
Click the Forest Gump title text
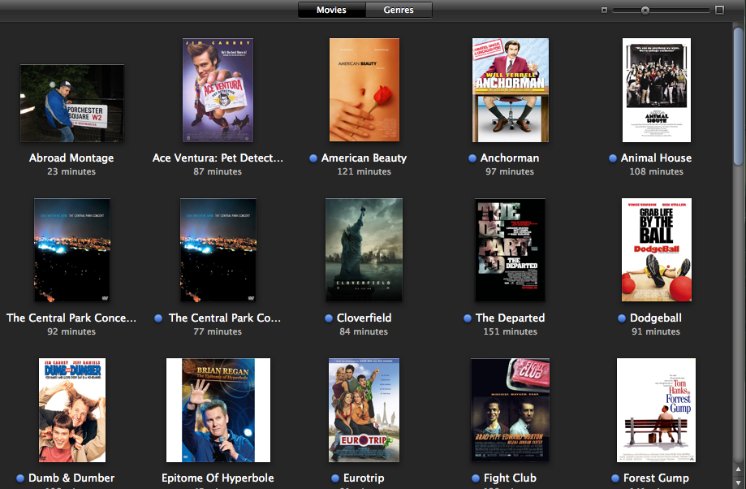coord(656,478)
